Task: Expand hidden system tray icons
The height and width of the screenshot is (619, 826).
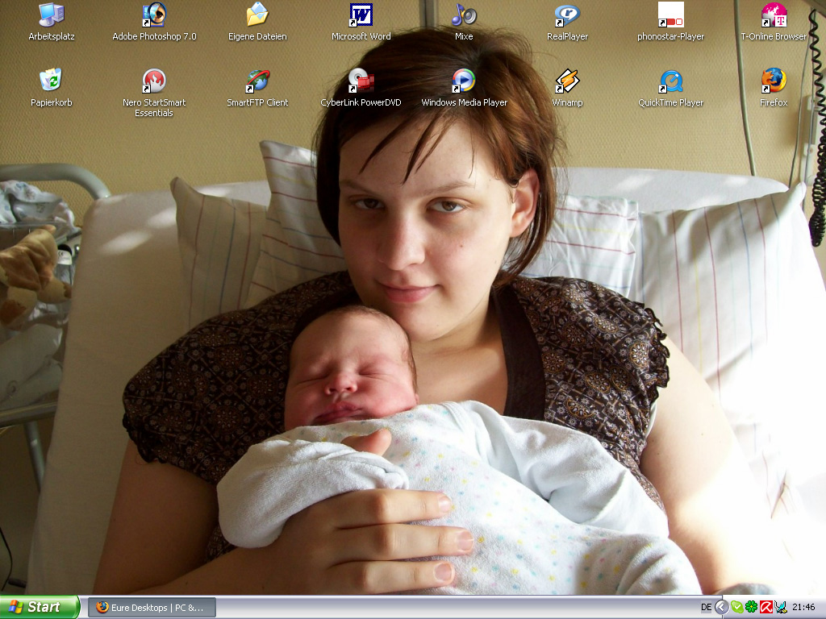Action: coord(722,607)
